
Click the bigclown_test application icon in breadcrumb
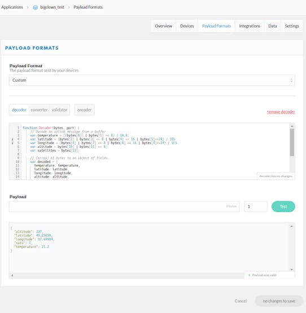(x=36, y=7)
